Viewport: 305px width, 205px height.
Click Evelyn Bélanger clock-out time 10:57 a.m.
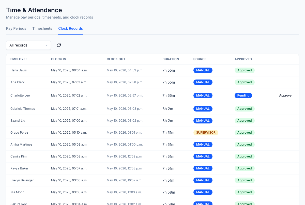point(124,180)
